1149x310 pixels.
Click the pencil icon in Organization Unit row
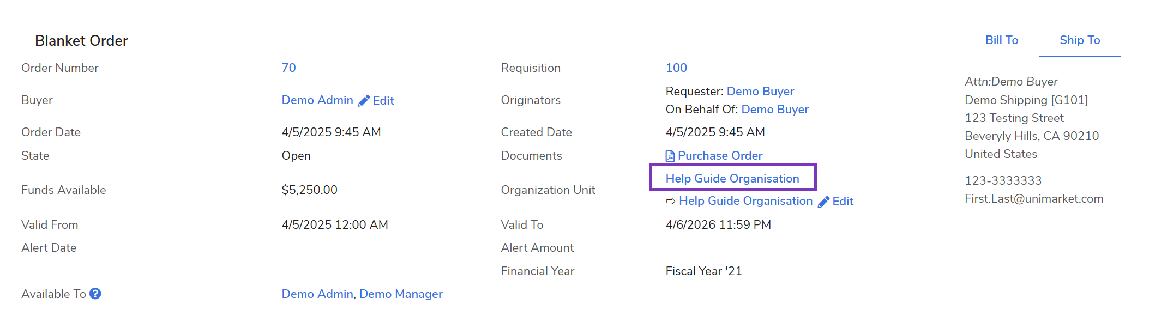[x=823, y=202]
